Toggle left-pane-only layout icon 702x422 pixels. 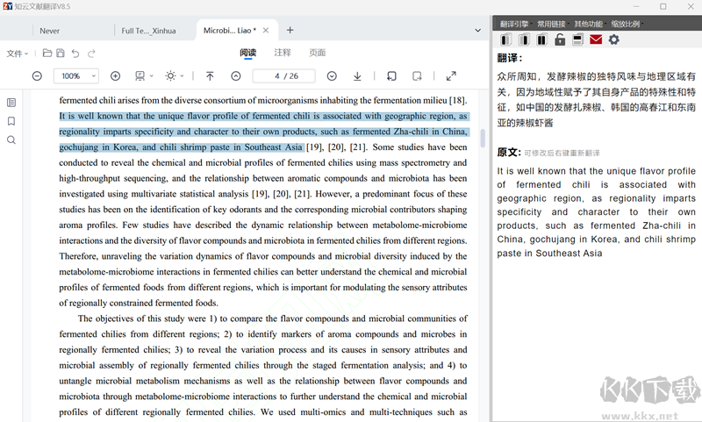506,39
